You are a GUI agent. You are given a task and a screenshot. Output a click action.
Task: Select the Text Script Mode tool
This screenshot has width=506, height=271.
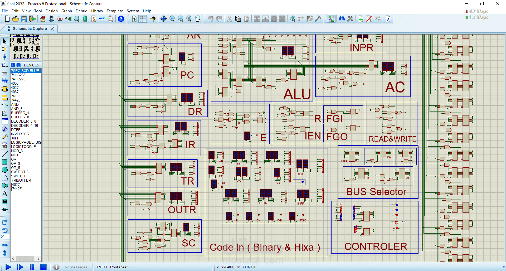5,73
